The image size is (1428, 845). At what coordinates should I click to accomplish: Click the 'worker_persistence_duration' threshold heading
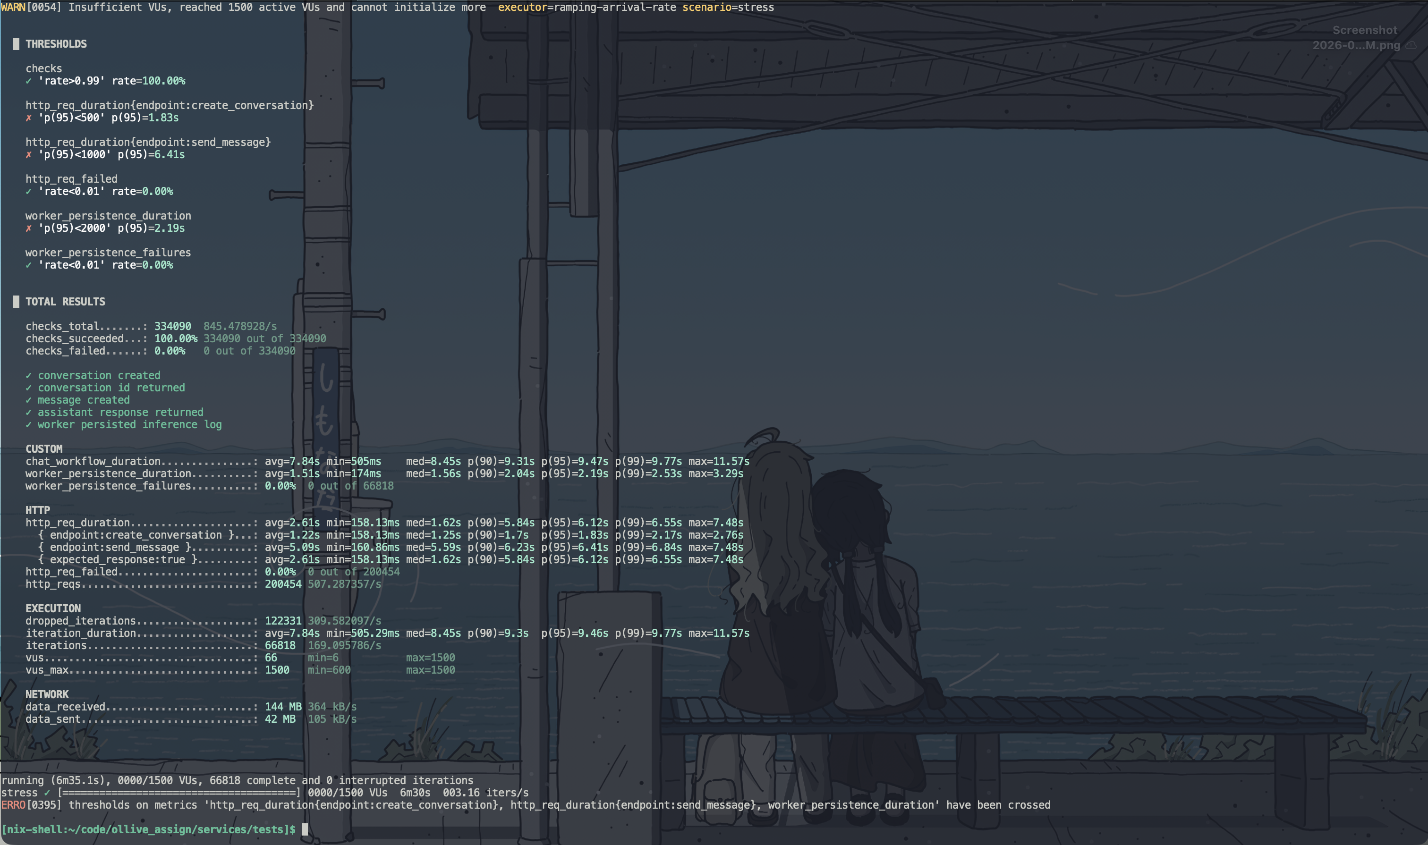point(108,216)
